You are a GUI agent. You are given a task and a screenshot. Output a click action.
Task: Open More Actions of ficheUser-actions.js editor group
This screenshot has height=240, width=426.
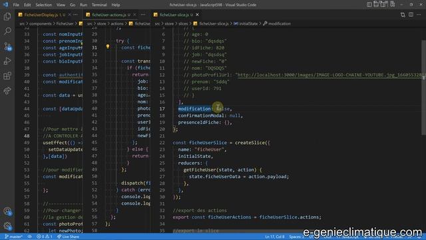tap(143, 15)
